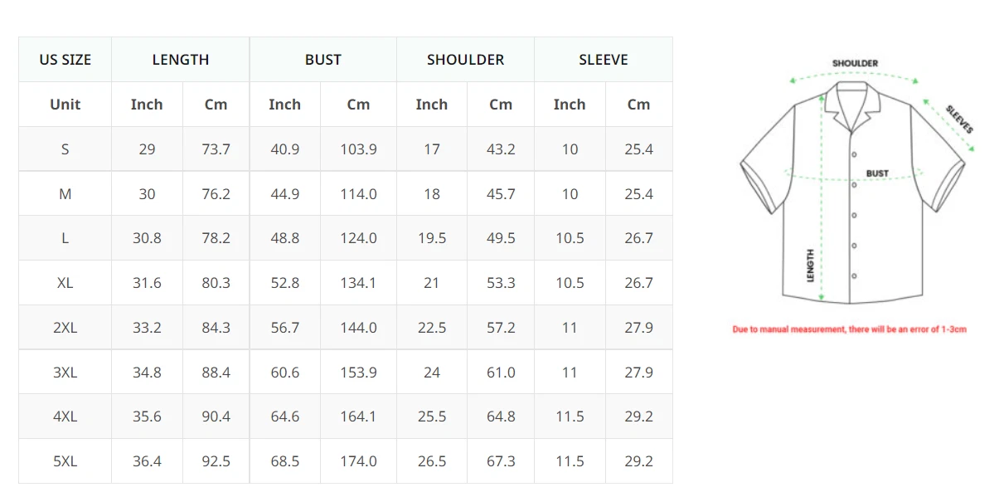The height and width of the screenshot is (497, 999).
Task: Click the Unit row label cell
Action: [x=65, y=105]
